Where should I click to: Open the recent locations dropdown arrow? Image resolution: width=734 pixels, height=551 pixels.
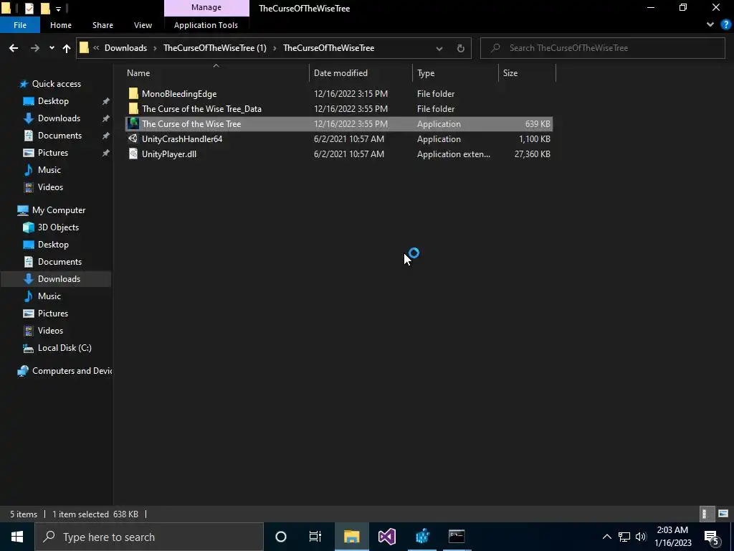coord(52,48)
